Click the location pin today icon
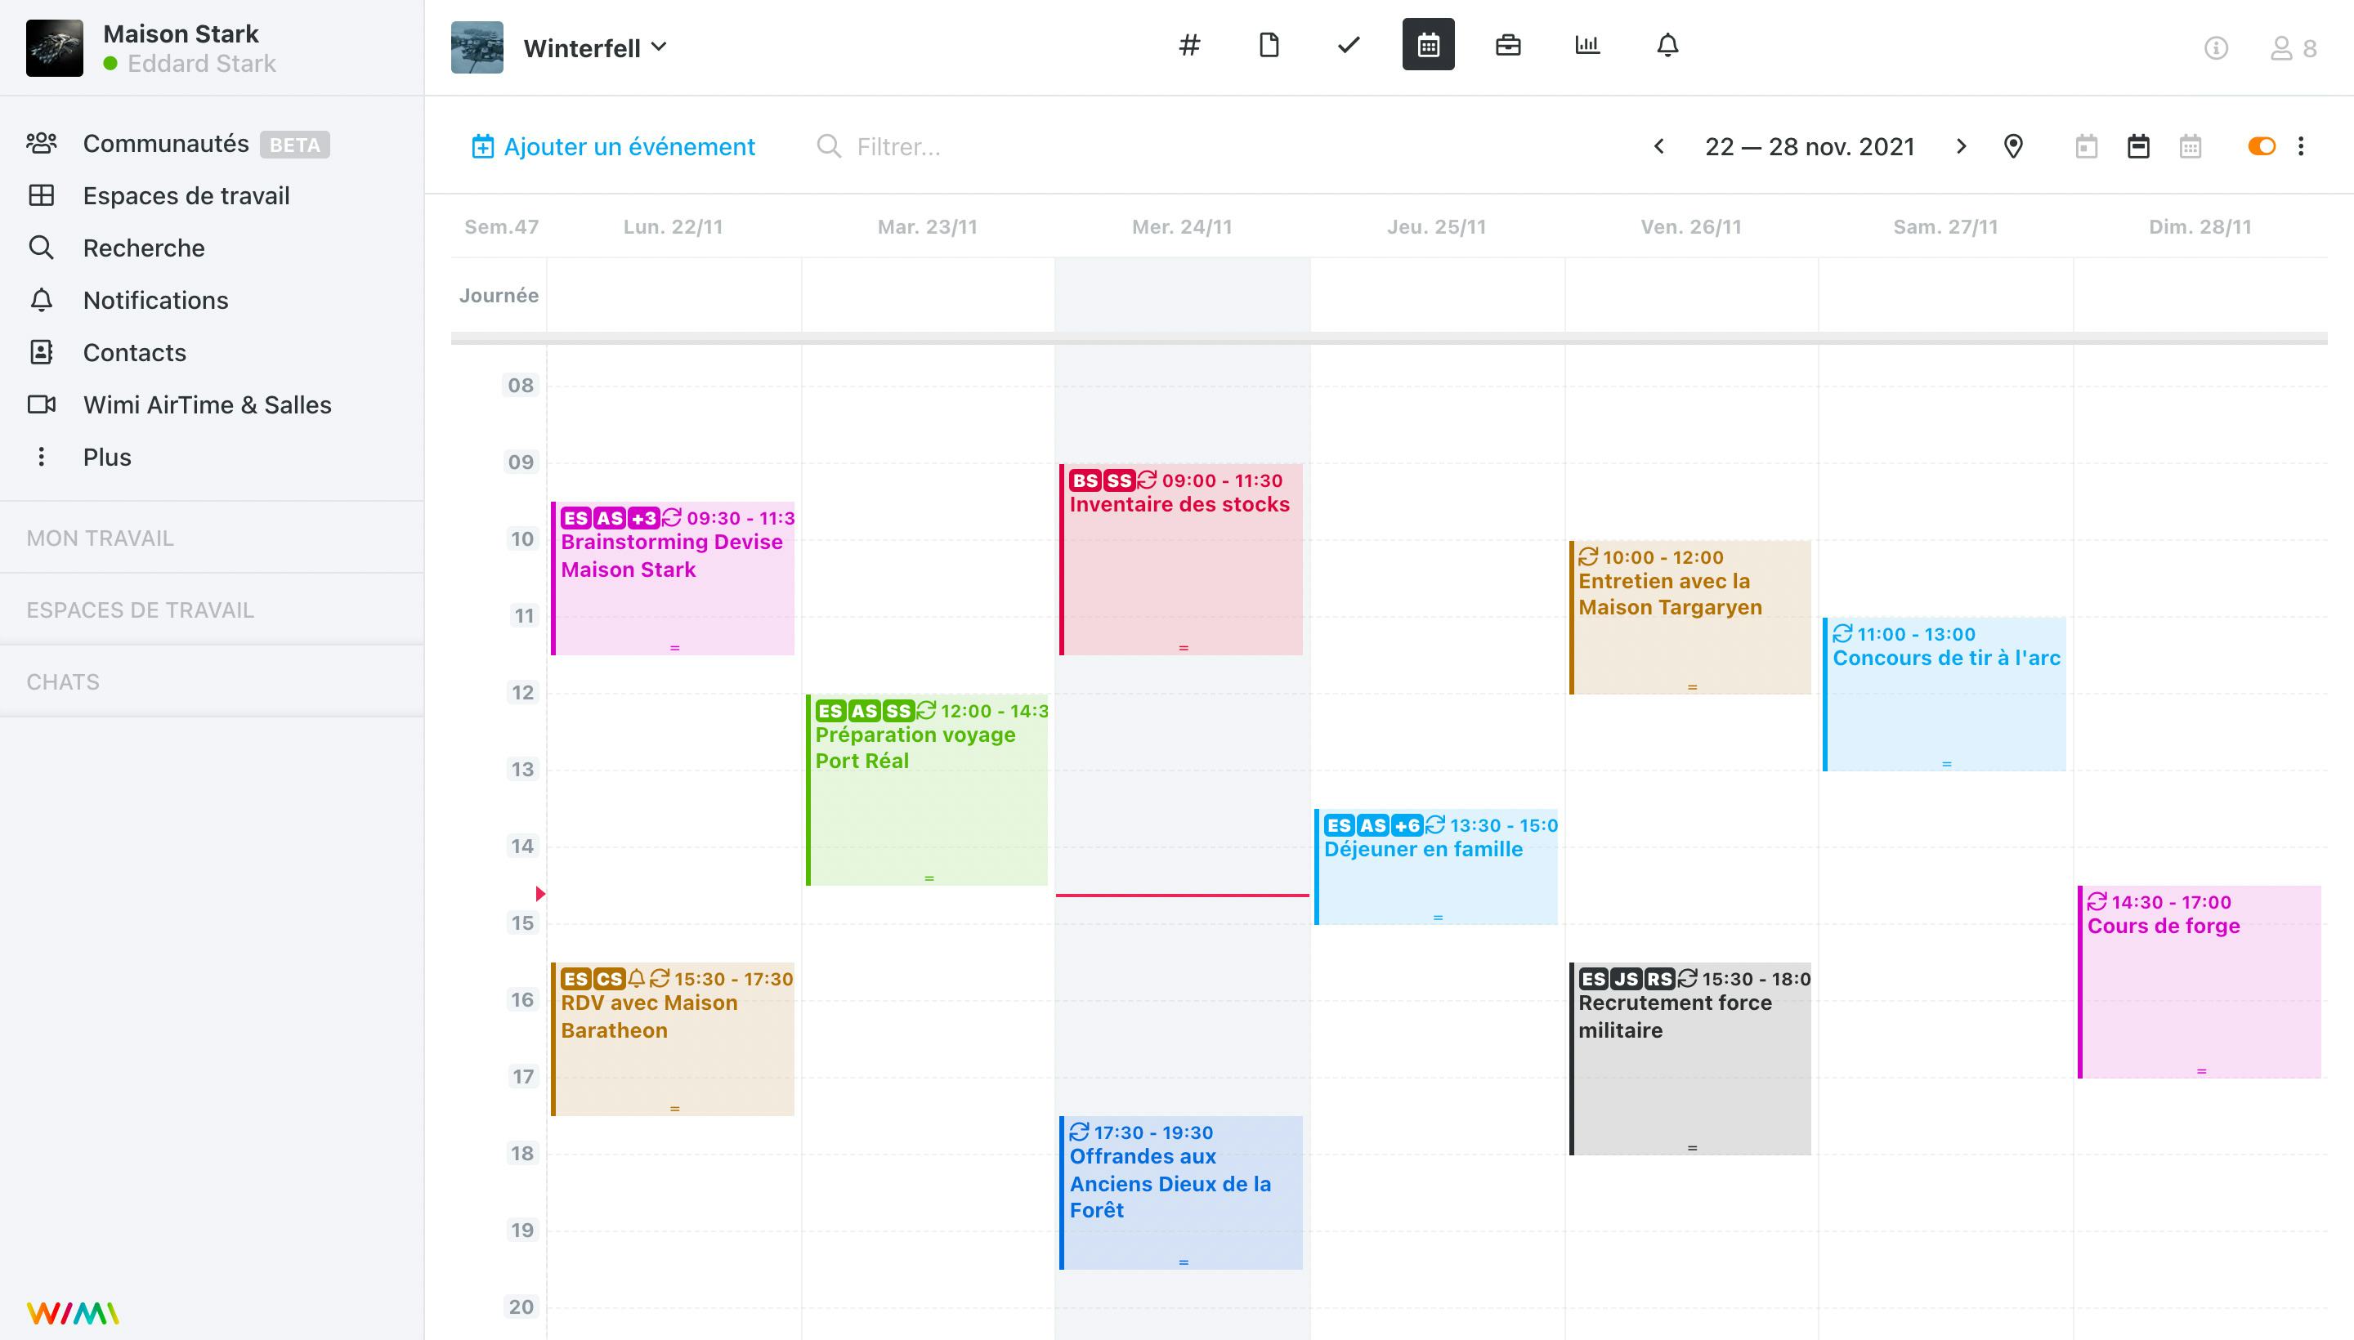 coord(2013,146)
